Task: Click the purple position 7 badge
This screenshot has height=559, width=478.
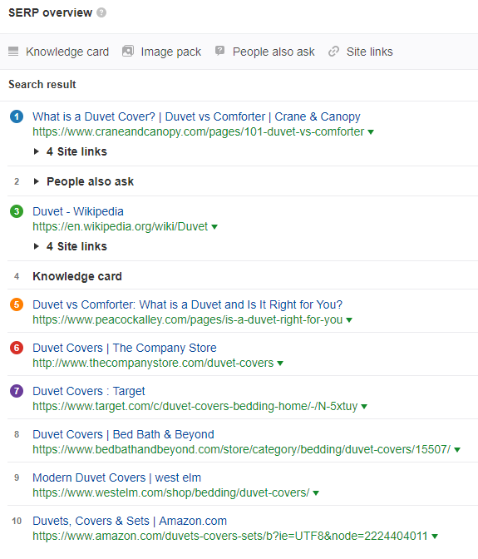Action: (17, 391)
